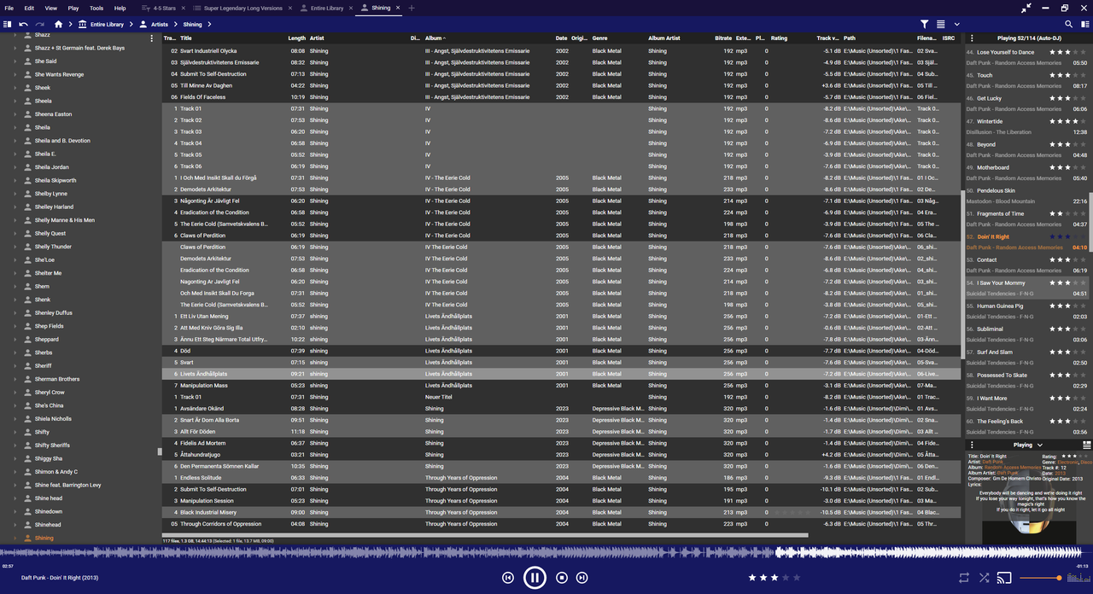Sort by Title column header
1093x594 pixels.
[186, 38]
